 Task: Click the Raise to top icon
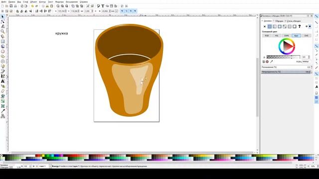[50, 11]
